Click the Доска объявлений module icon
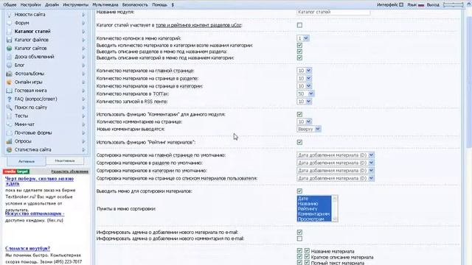This screenshot has height=265, width=472. coord(10,57)
